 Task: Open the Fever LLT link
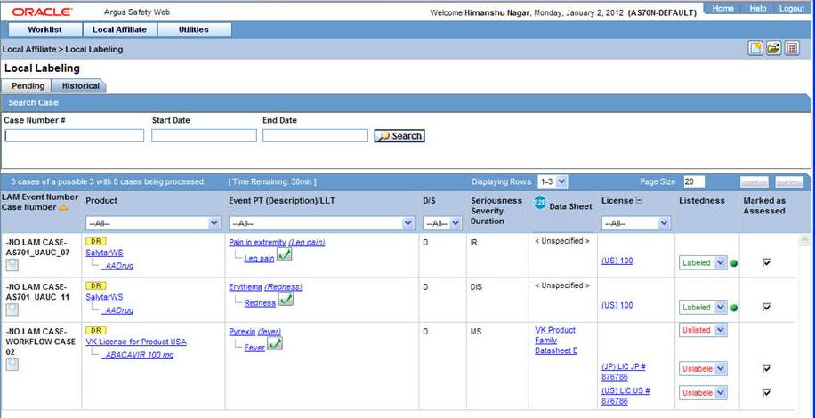point(254,348)
